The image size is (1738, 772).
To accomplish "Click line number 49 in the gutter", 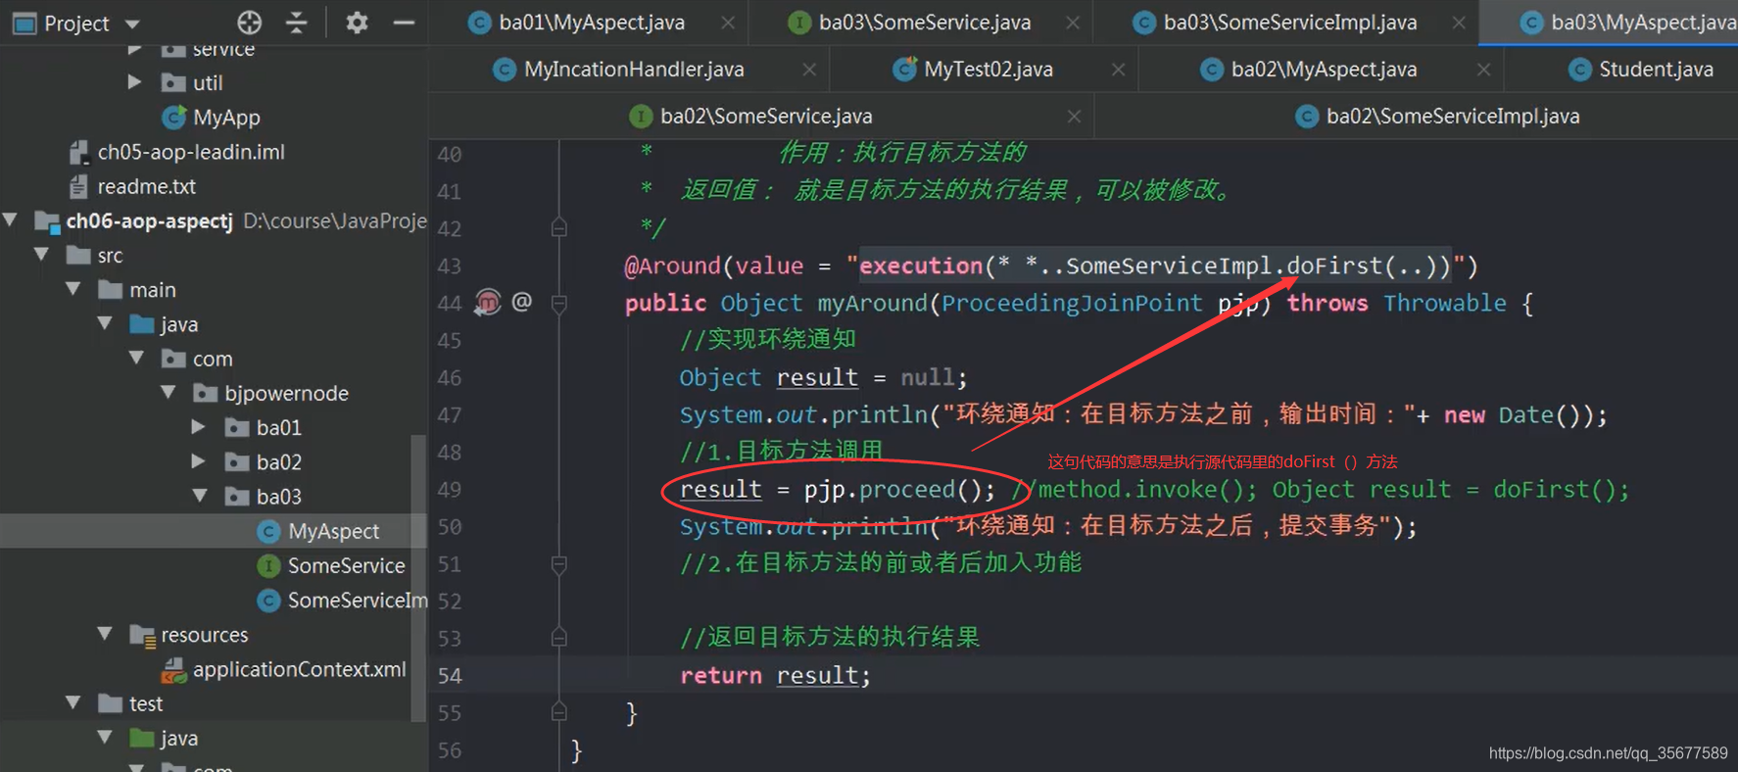I will (x=450, y=490).
